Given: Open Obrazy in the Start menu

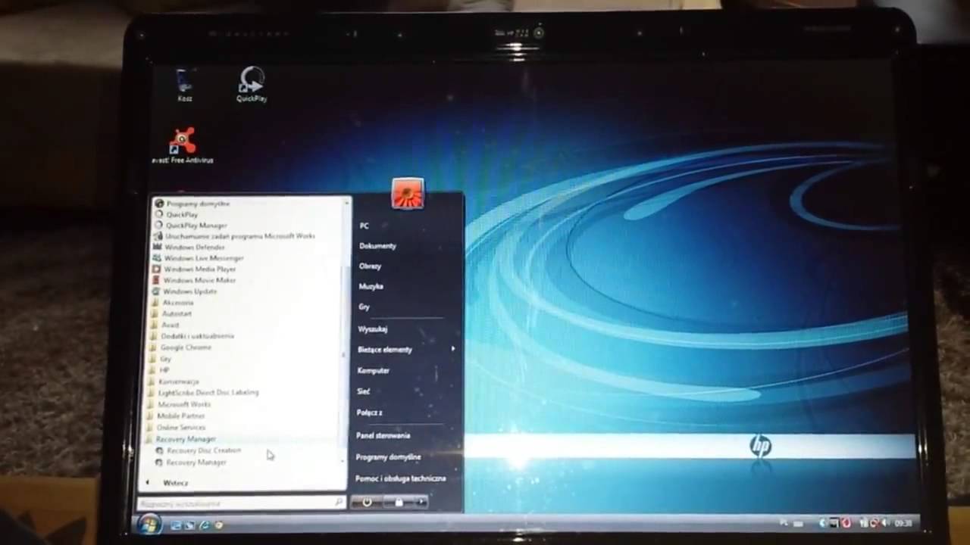Looking at the screenshot, I should [x=370, y=266].
